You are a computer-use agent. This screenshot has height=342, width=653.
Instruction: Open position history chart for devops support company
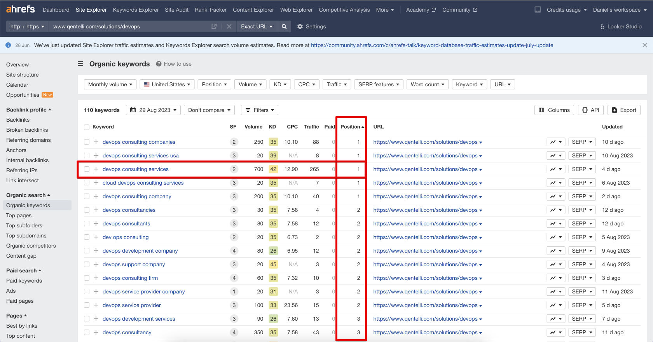pyautogui.click(x=556, y=264)
